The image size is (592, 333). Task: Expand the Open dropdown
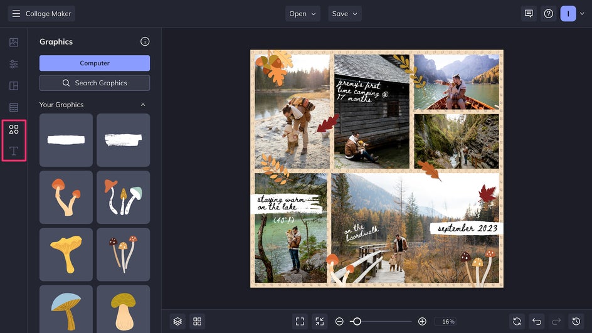[x=302, y=14]
